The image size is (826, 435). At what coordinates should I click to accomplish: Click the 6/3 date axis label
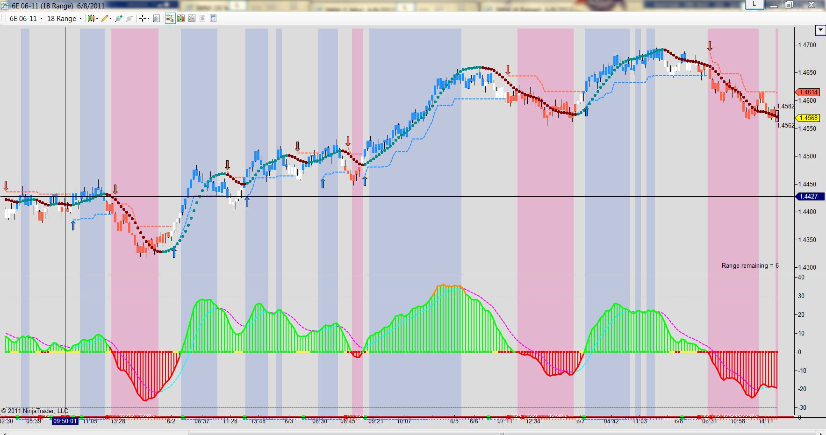[289, 421]
